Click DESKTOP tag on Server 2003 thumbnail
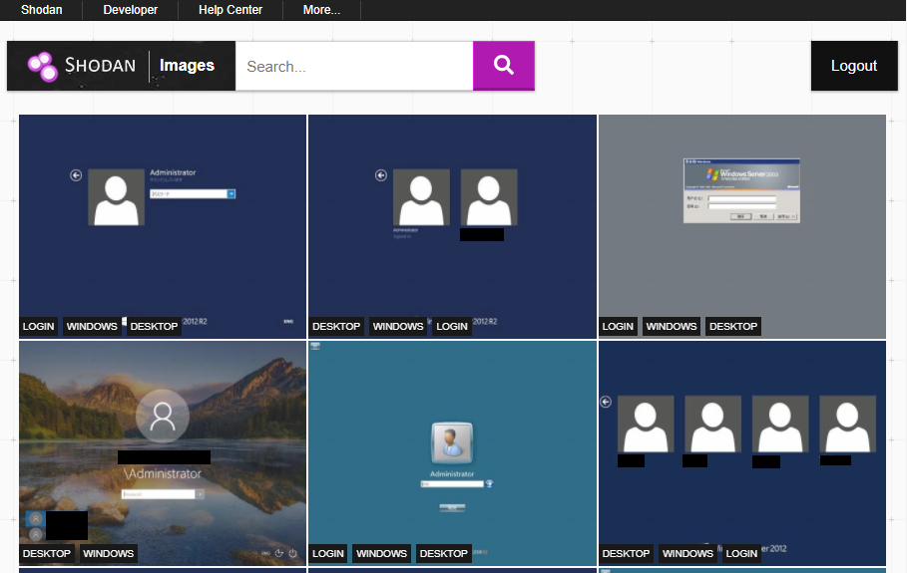907x573 pixels. point(733,326)
